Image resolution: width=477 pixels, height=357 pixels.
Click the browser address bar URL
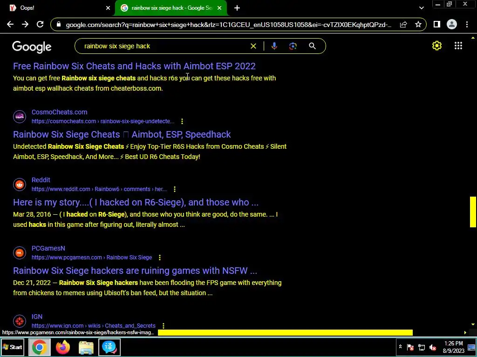[x=228, y=25]
